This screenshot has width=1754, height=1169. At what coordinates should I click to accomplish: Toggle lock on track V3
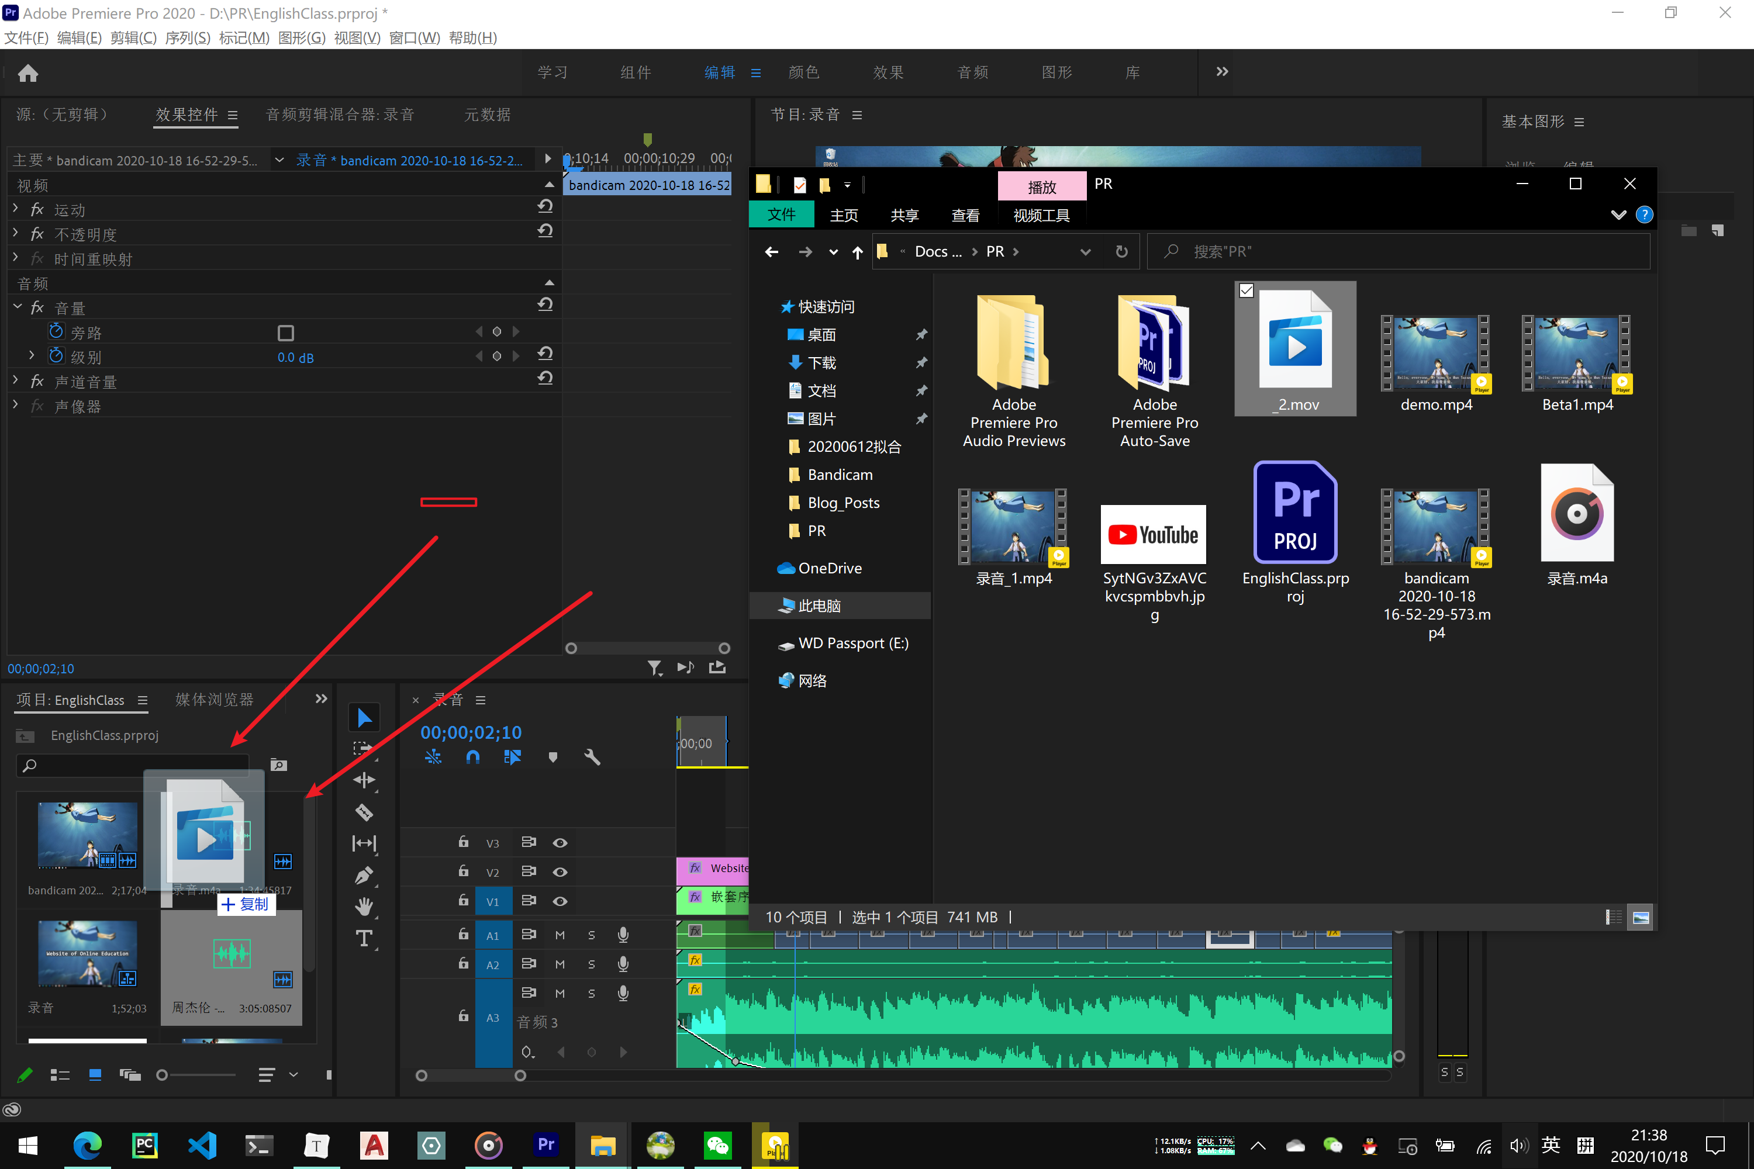point(463,842)
